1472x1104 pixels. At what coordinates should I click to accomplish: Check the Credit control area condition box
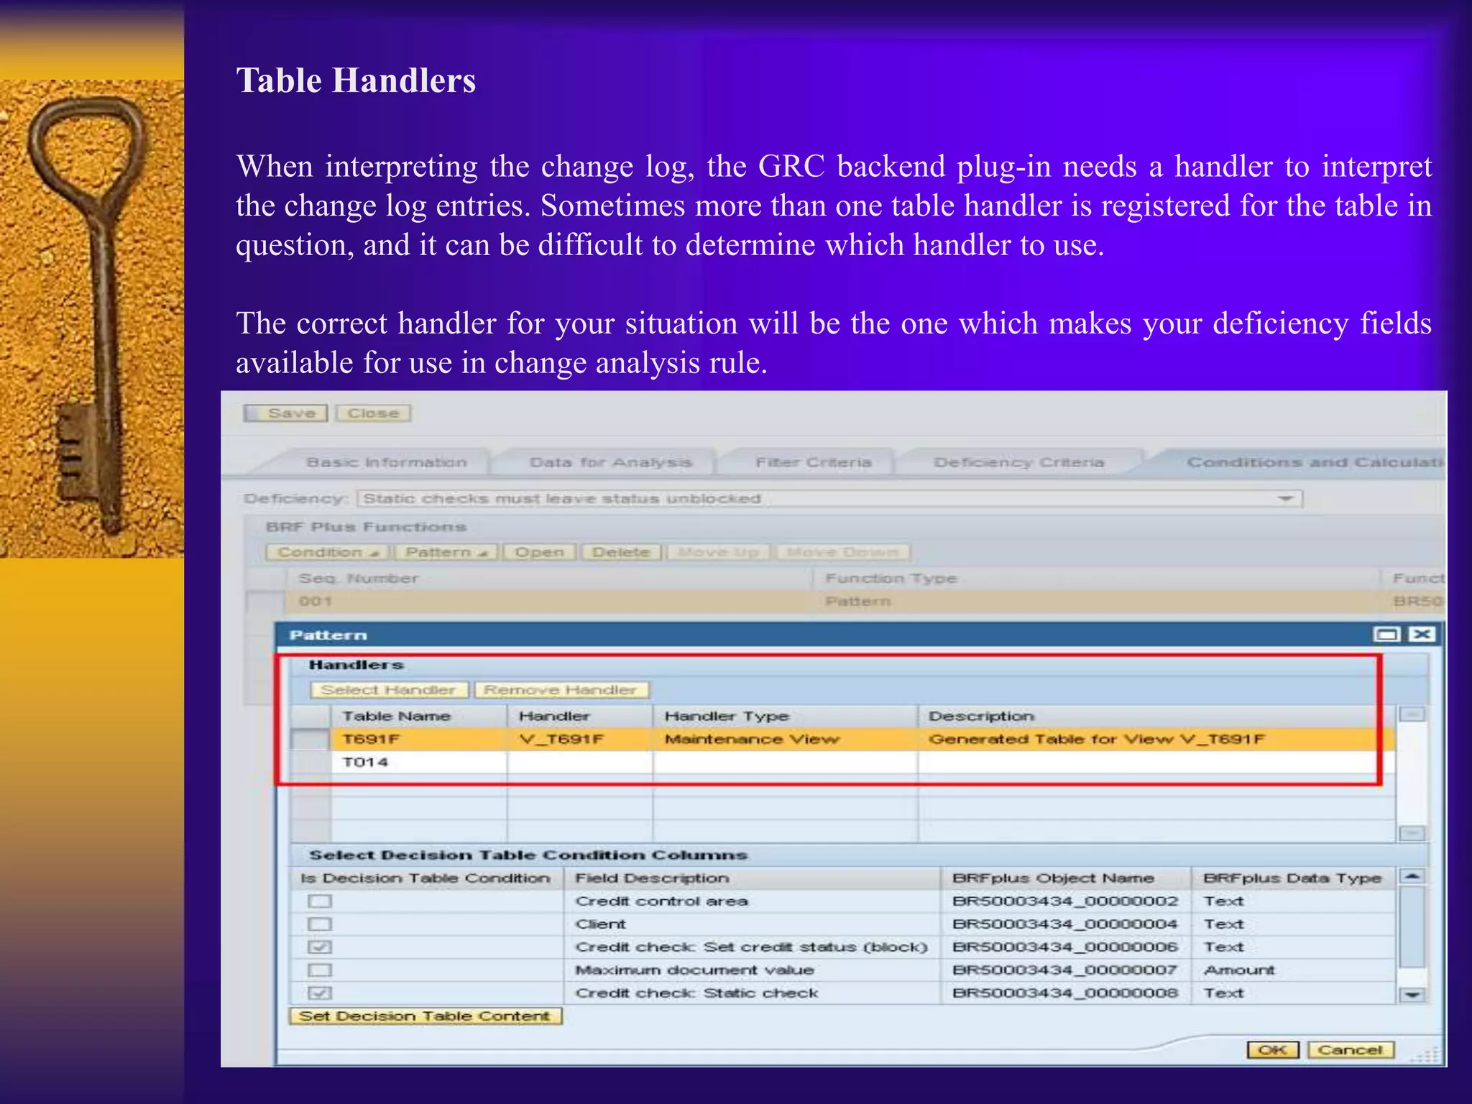pyautogui.click(x=320, y=901)
